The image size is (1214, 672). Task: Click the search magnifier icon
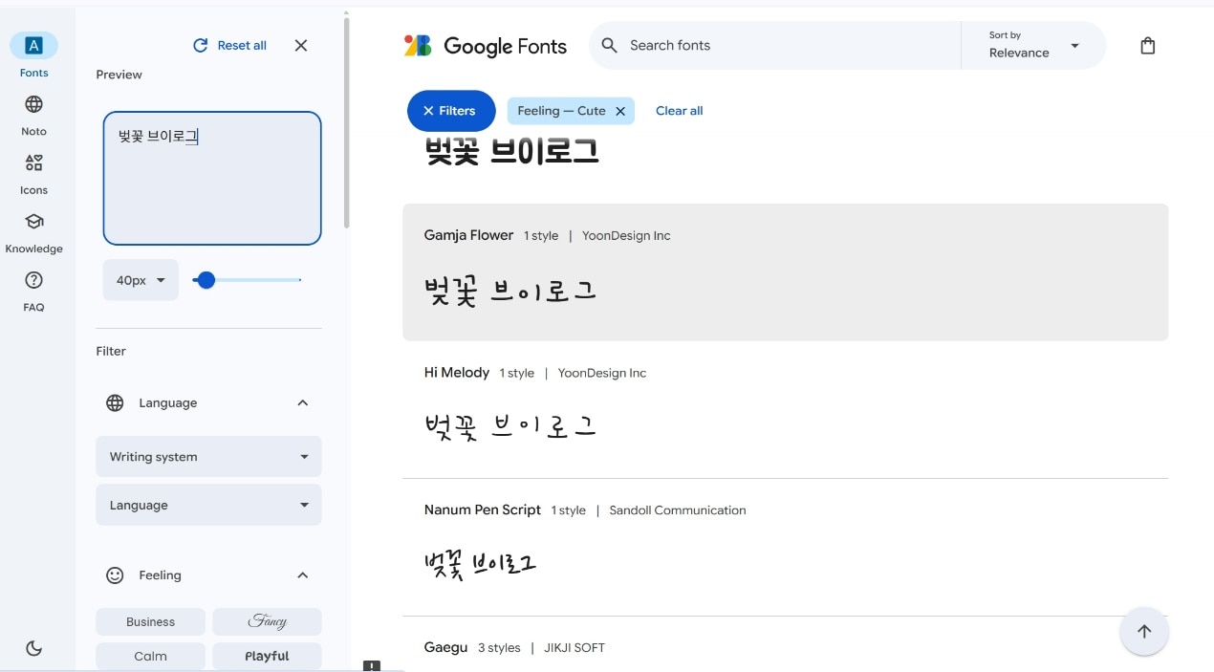coord(609,45)
